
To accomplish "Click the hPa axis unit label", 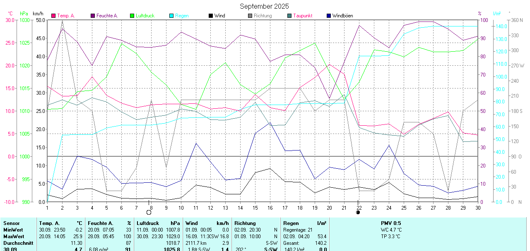I will tap(24, 14).
